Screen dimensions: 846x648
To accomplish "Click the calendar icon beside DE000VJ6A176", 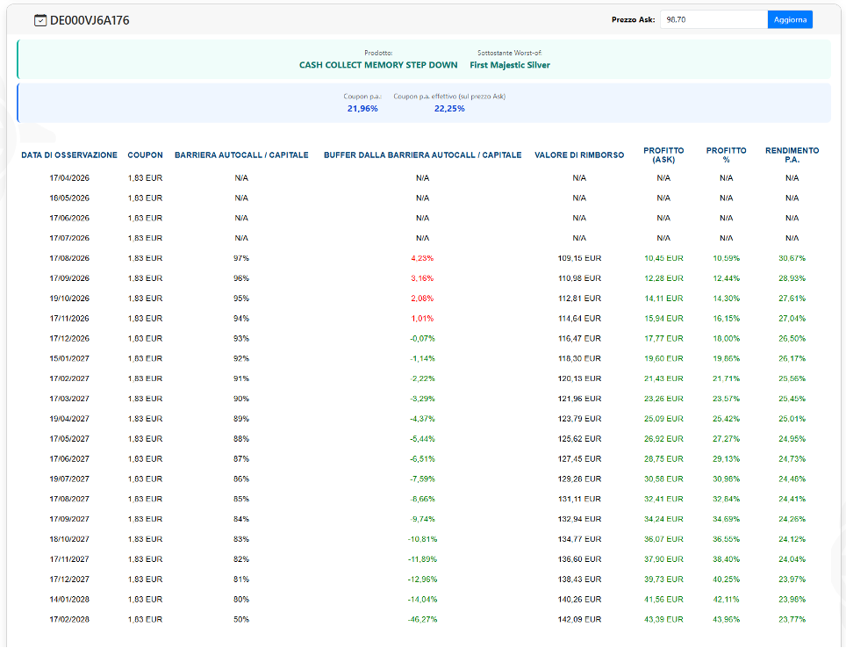I will [40, 20].
